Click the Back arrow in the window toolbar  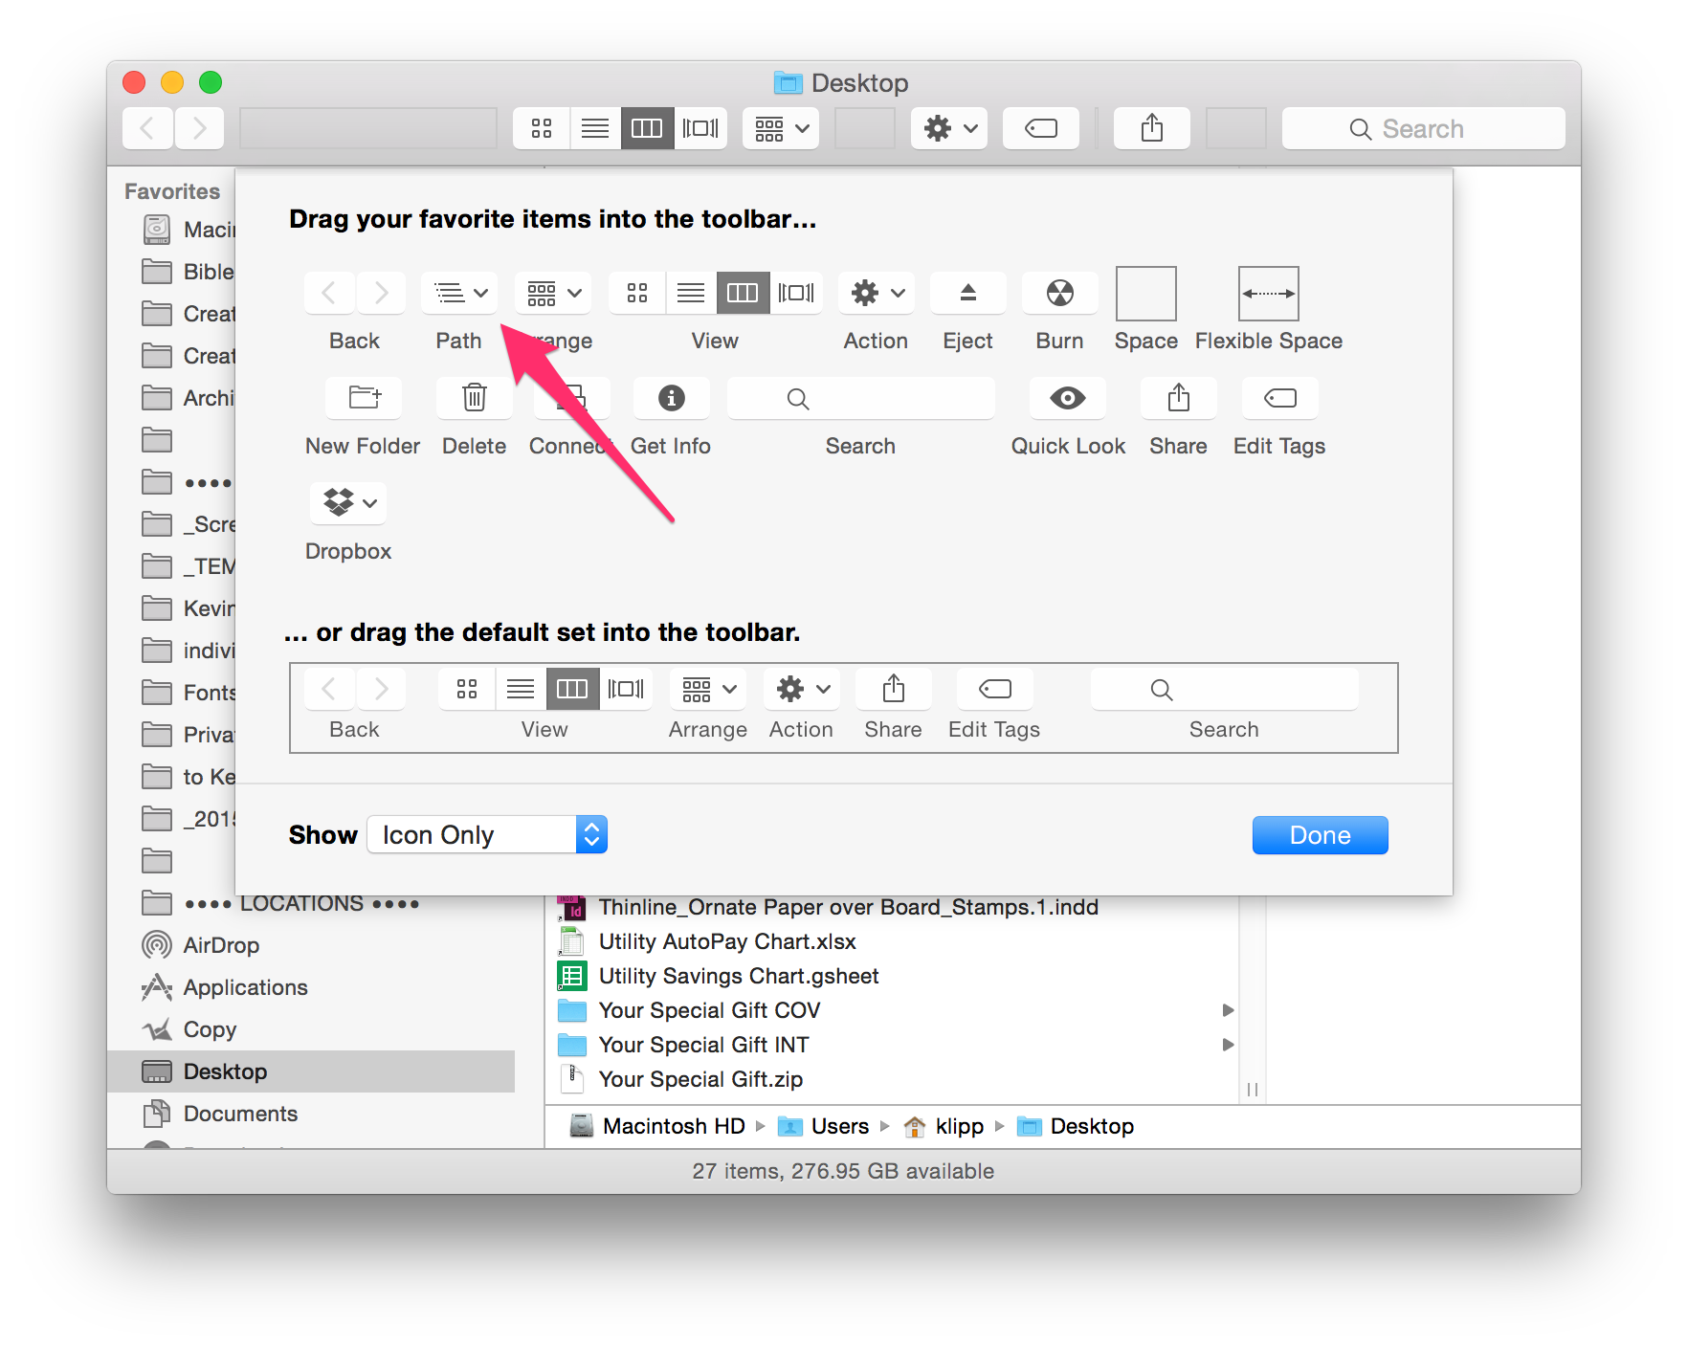click(x=148, y=128)
